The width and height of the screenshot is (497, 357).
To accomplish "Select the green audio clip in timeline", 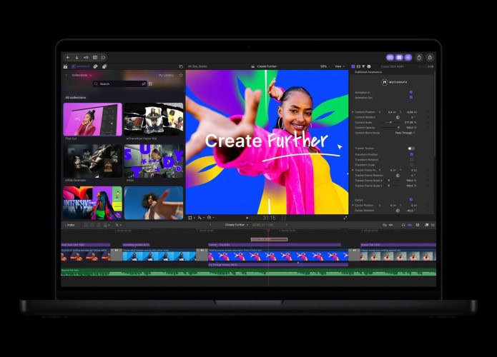I will pyautogui.click(x=249, y=272).
